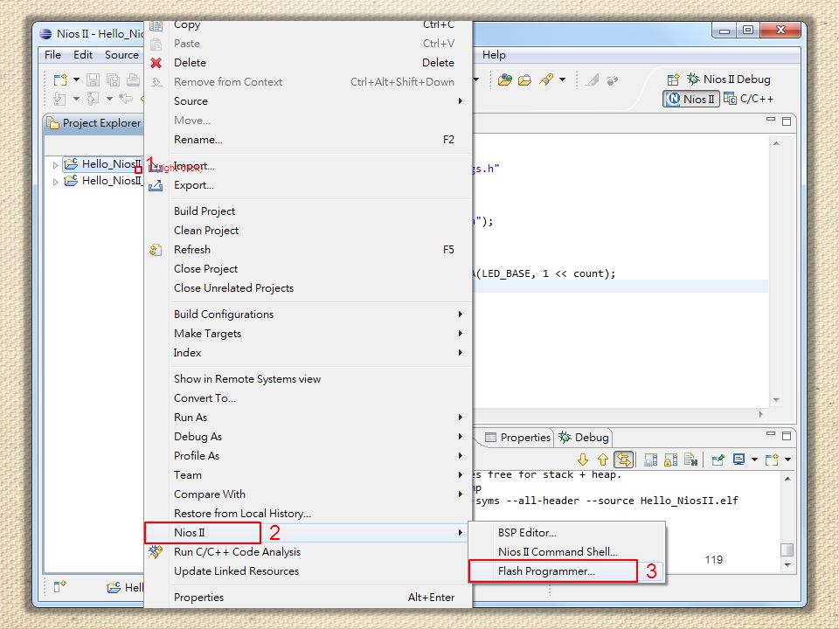
Task: Open the New wizard dropdown arrow
Action: click(77, 79)
